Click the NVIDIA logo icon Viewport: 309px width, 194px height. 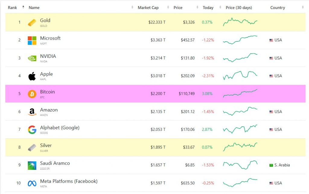tap(32, 58)
